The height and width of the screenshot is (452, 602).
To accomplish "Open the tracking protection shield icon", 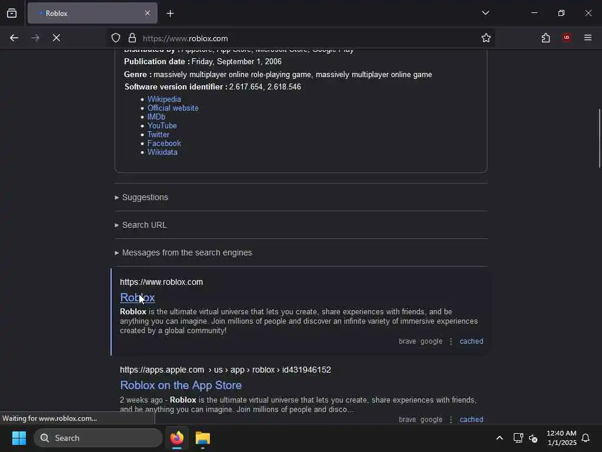I will 116,38.
